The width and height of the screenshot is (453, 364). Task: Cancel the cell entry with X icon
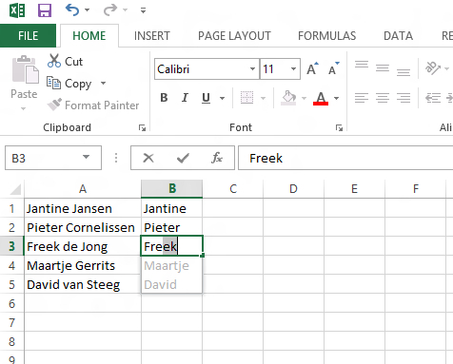(x=148, y=158)
